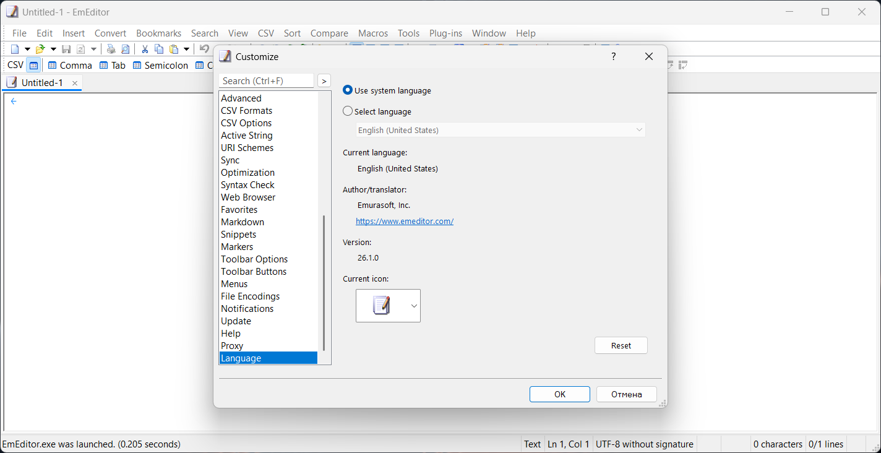Select Markdown category
881x453 pixels.
pyautogui.click(x=269, y=222)
